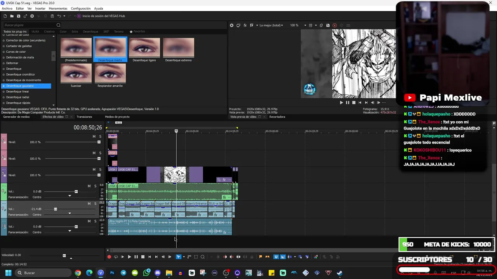Screen dimensions: 497x279
Task: Create a new project from the toolbar
Action: pyautogui.click(x=5, y=16)
